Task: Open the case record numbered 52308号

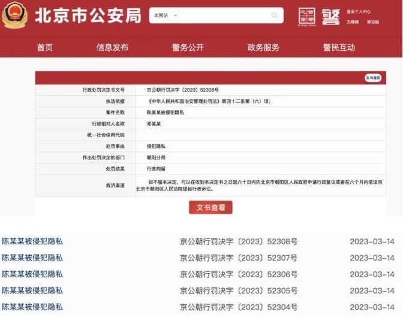Action: [32, 241]
